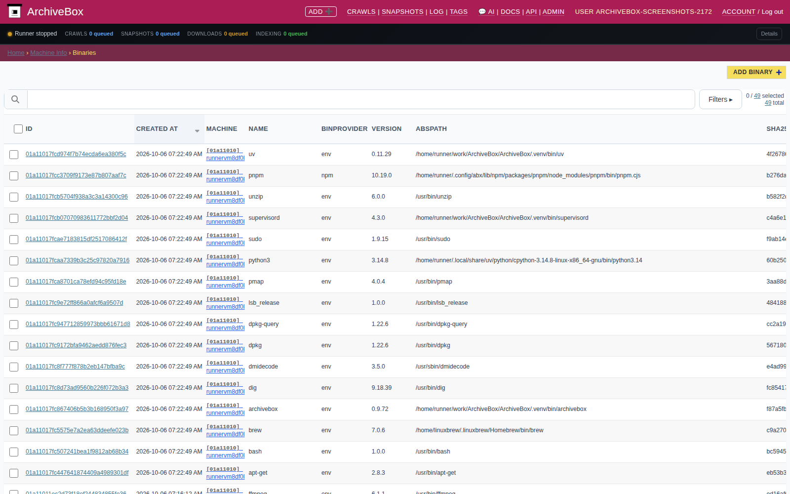The height and width of the screenshot is (494, 790).
Task: Open the ADMIN nav item
Action: coord(553,12)
